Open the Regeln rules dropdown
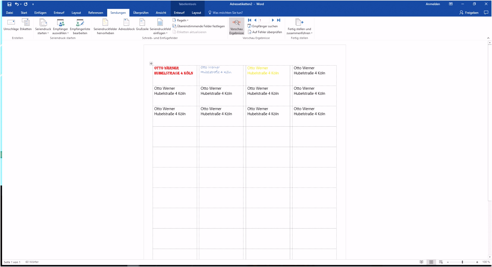Screen dimensions: 492x267 tap(181, 20)
